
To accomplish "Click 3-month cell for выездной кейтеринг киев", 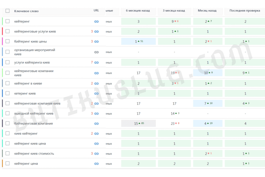I will pos(174,113).
